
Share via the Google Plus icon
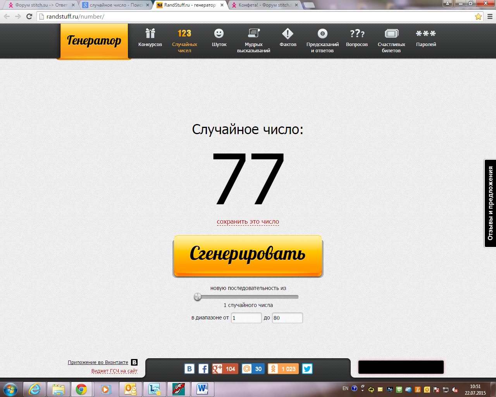click(217, 369)
